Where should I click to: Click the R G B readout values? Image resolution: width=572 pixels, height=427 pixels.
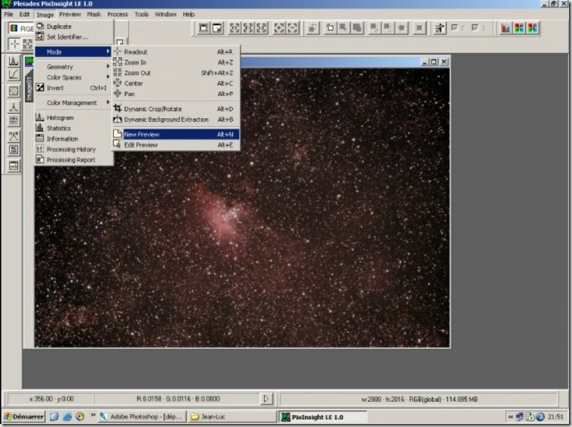pos(178,399)
